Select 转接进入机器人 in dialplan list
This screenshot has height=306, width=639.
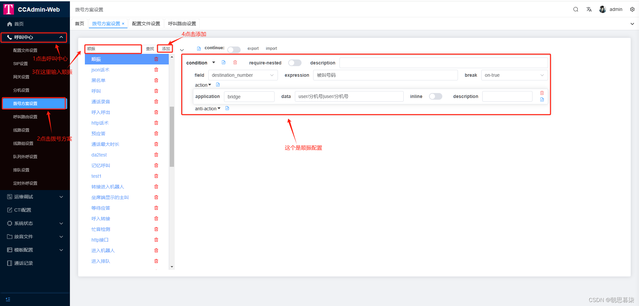coord(107,187)
